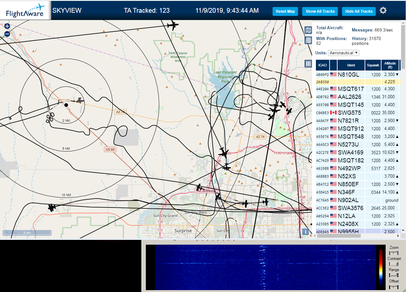The image size is (406, 292).
Task: Select the AAL2626 aircraft row
Action: pos(358,97)
